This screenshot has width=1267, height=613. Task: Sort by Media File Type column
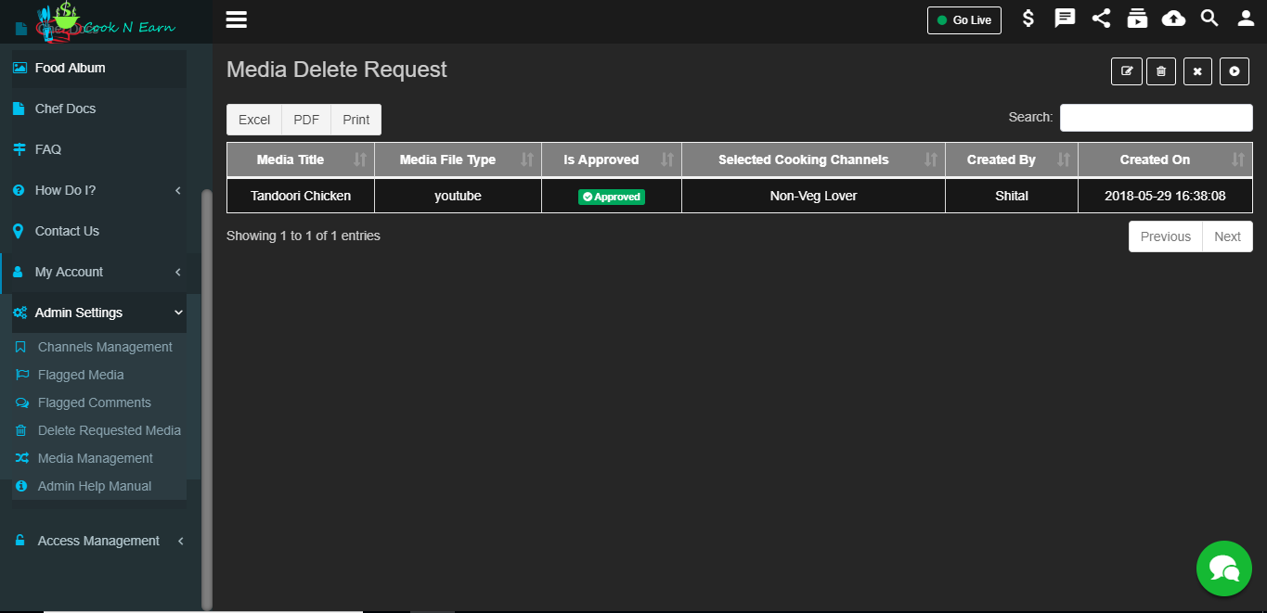[x=458, y=160]
